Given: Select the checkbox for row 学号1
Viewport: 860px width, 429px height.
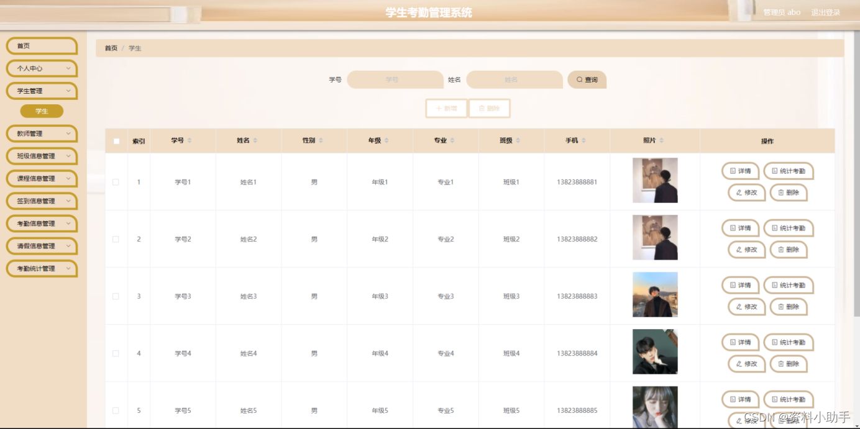Looking at the screenshot, I should click(116, 182).
